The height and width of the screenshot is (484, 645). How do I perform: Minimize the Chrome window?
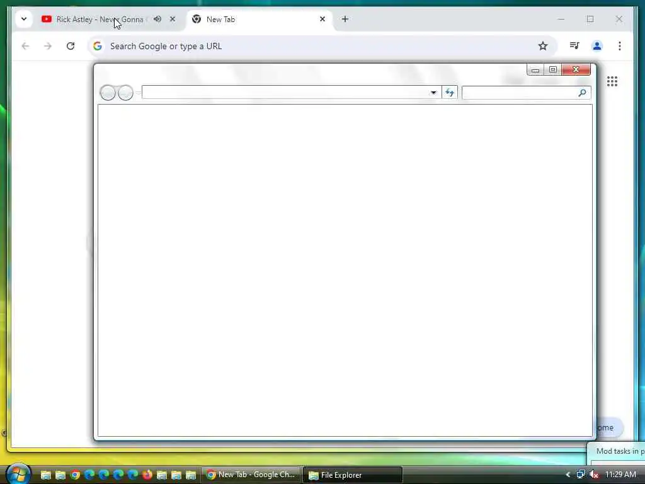click(x=561, y=19)
